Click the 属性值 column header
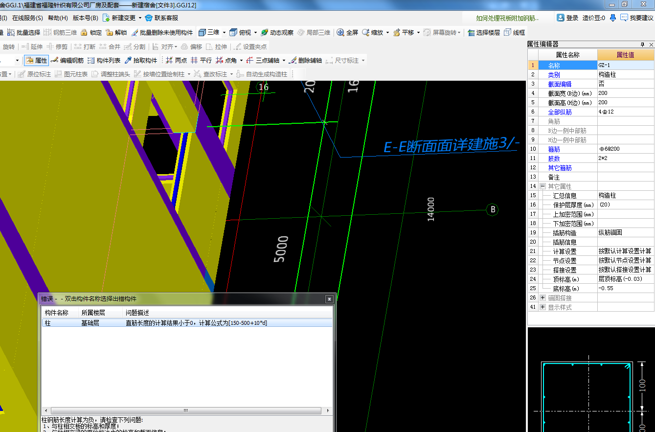Image resolution: width=655 pixels, height=432 pixels. (x=626, y=55)
